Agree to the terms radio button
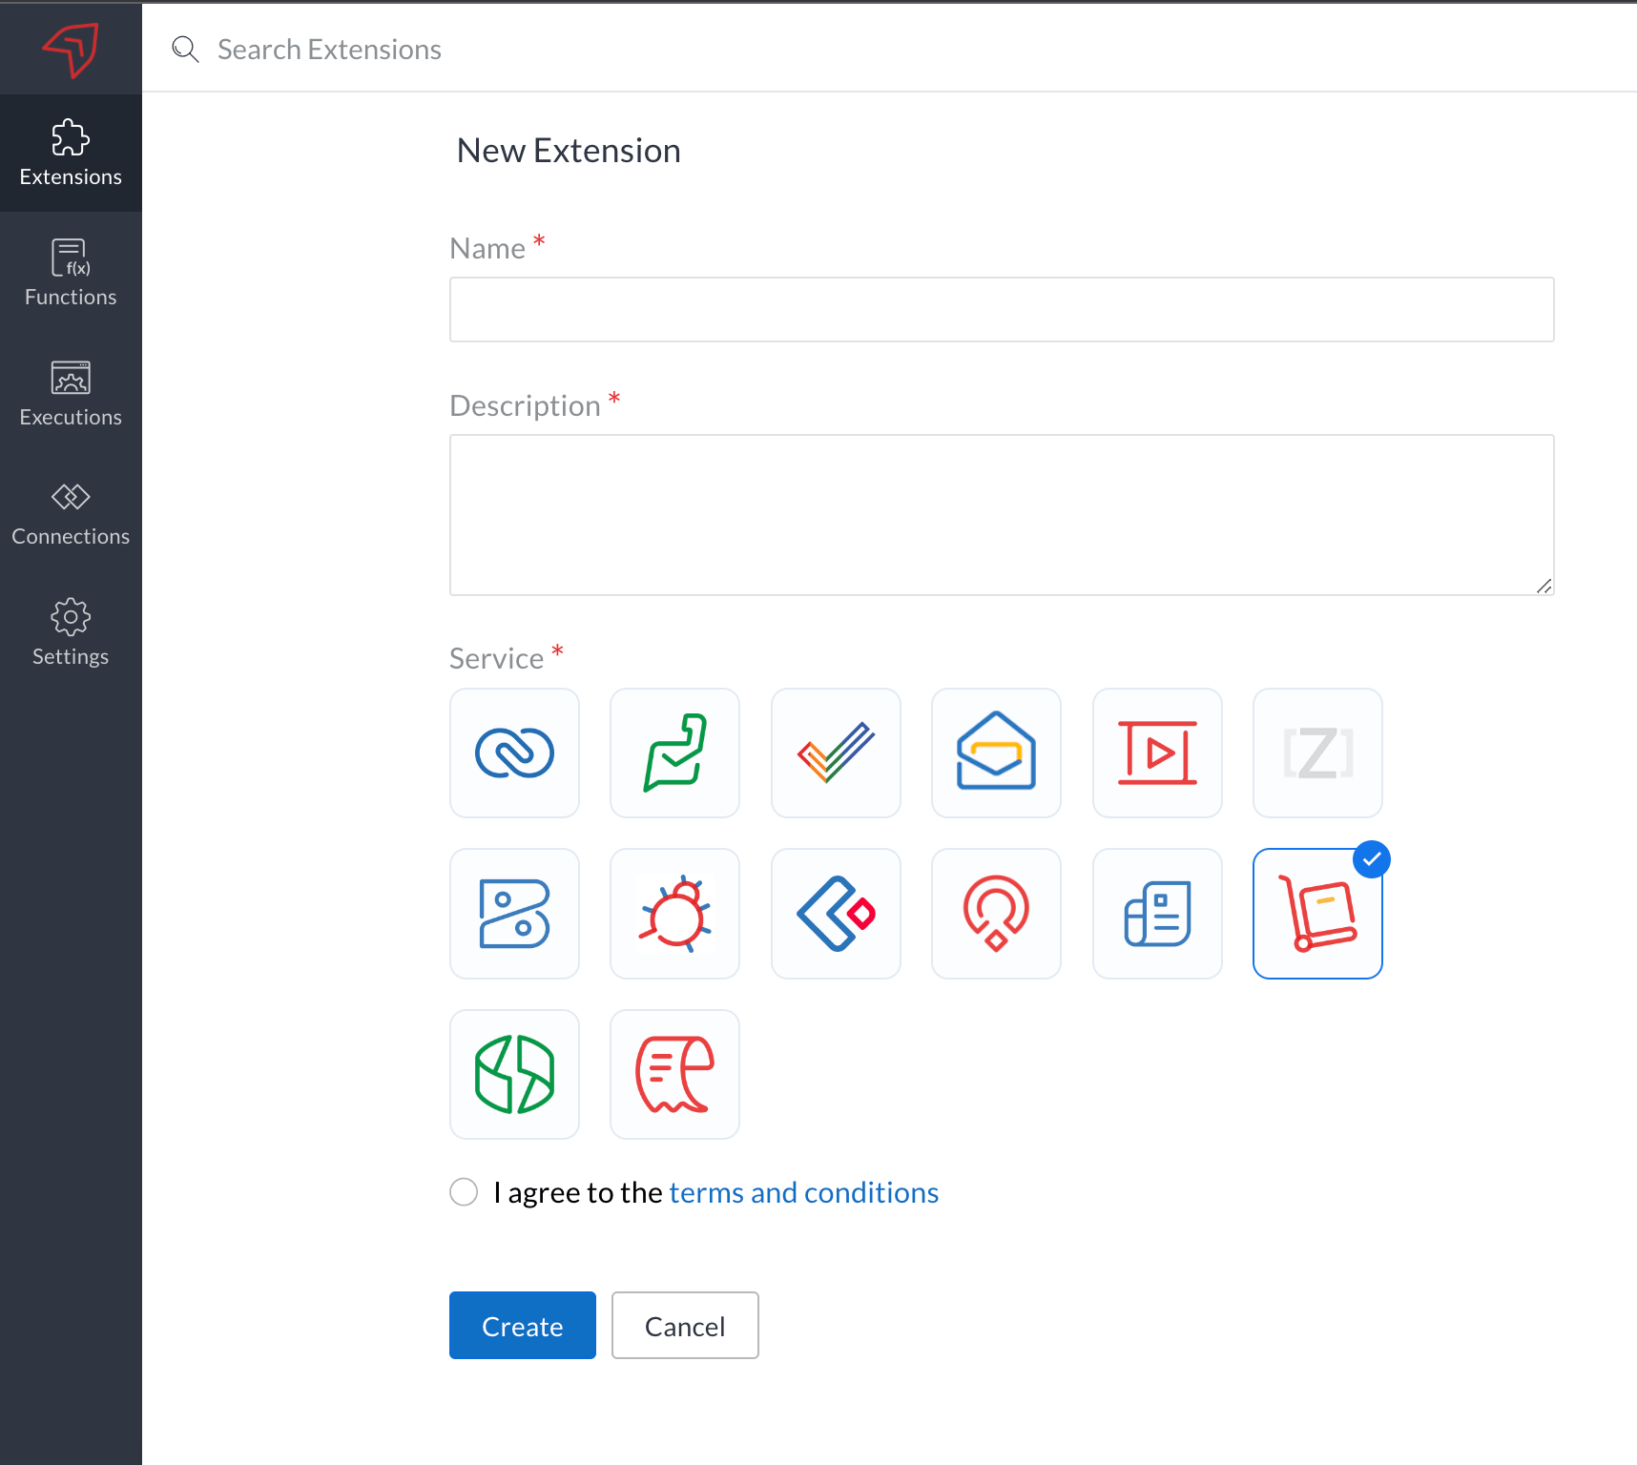The image size is (1637, 1465). tap(464, 1192)
